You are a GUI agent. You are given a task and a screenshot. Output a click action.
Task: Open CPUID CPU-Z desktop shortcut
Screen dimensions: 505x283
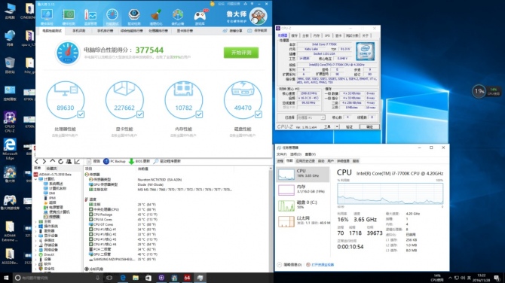pyautogui.click(x=10, y=122)
